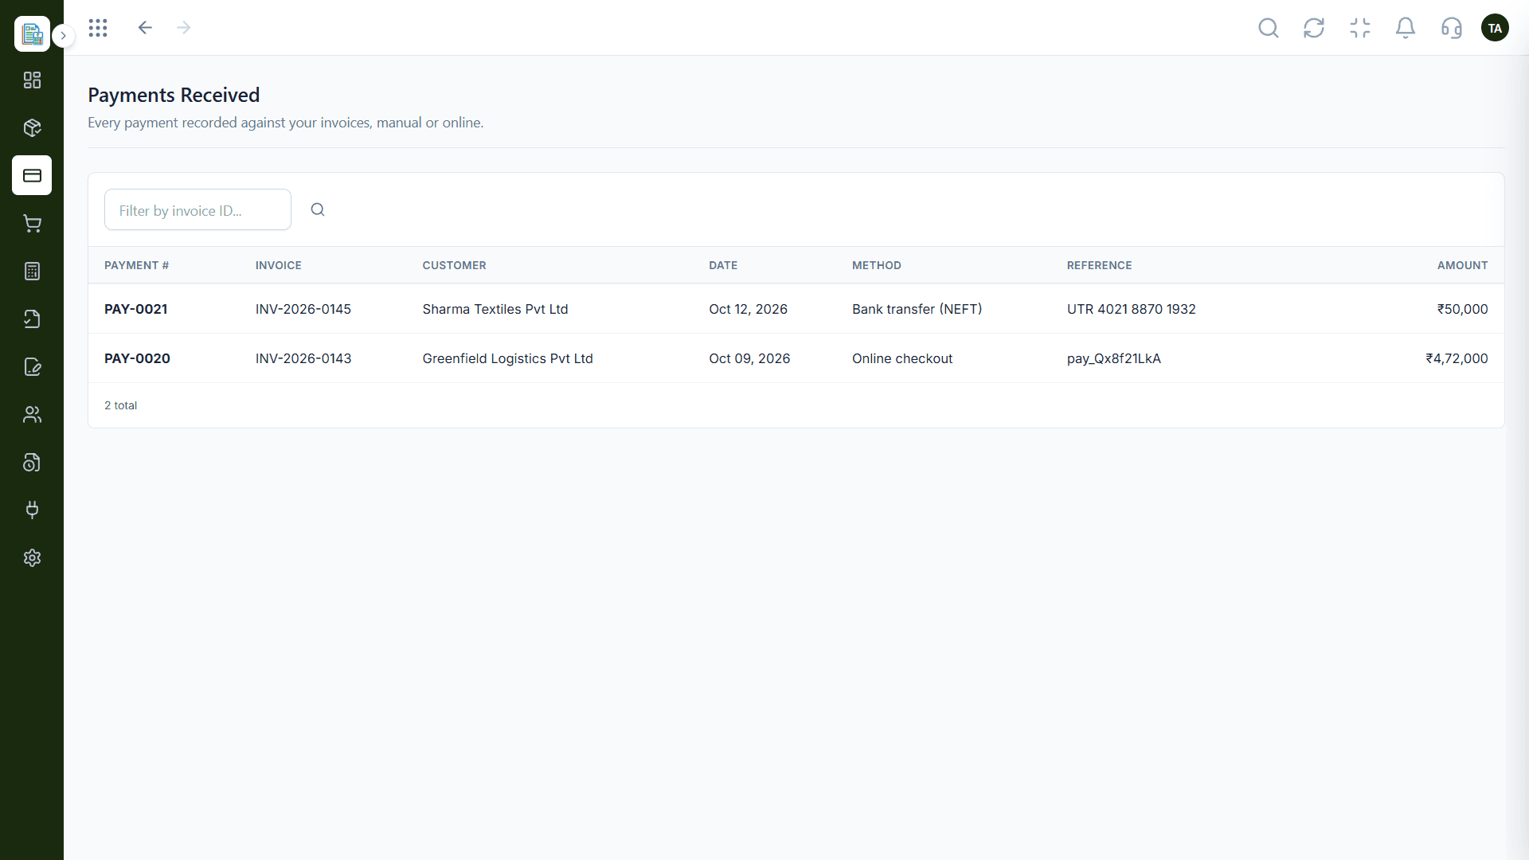Click customer Greenfield Logistics Pvt Ltd

[x=508, y=358]
